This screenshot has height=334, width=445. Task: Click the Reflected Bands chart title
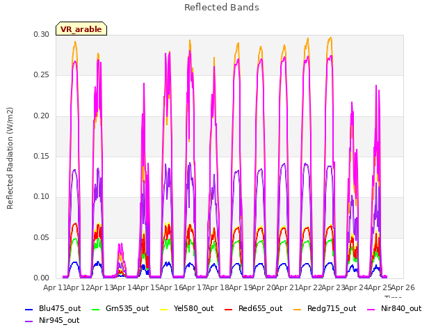pos(222,8)
